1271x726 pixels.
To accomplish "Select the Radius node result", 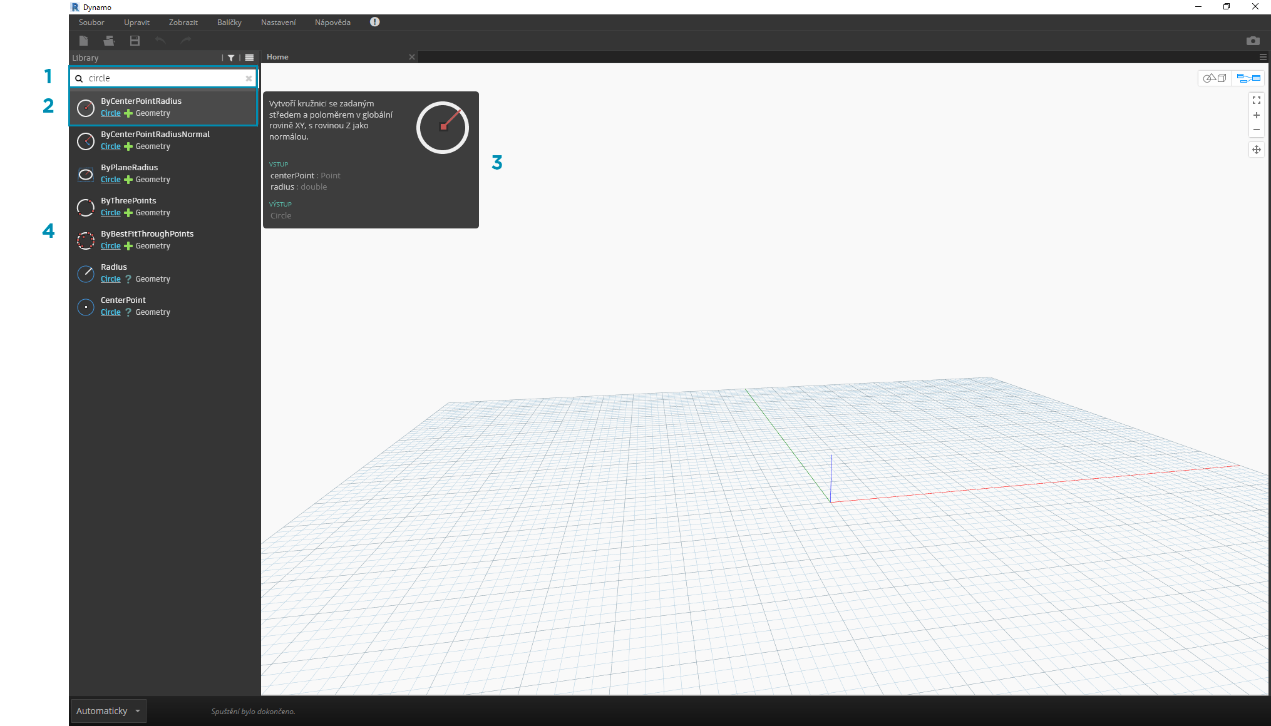I will [x=163, y=273].
